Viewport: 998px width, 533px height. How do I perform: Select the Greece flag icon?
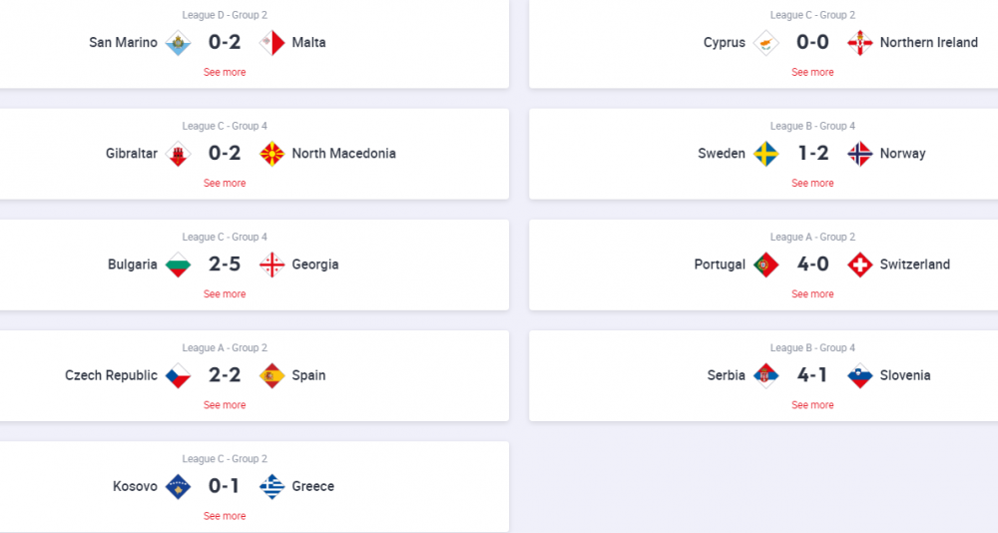pyautogui.click(x=271, y=486)
